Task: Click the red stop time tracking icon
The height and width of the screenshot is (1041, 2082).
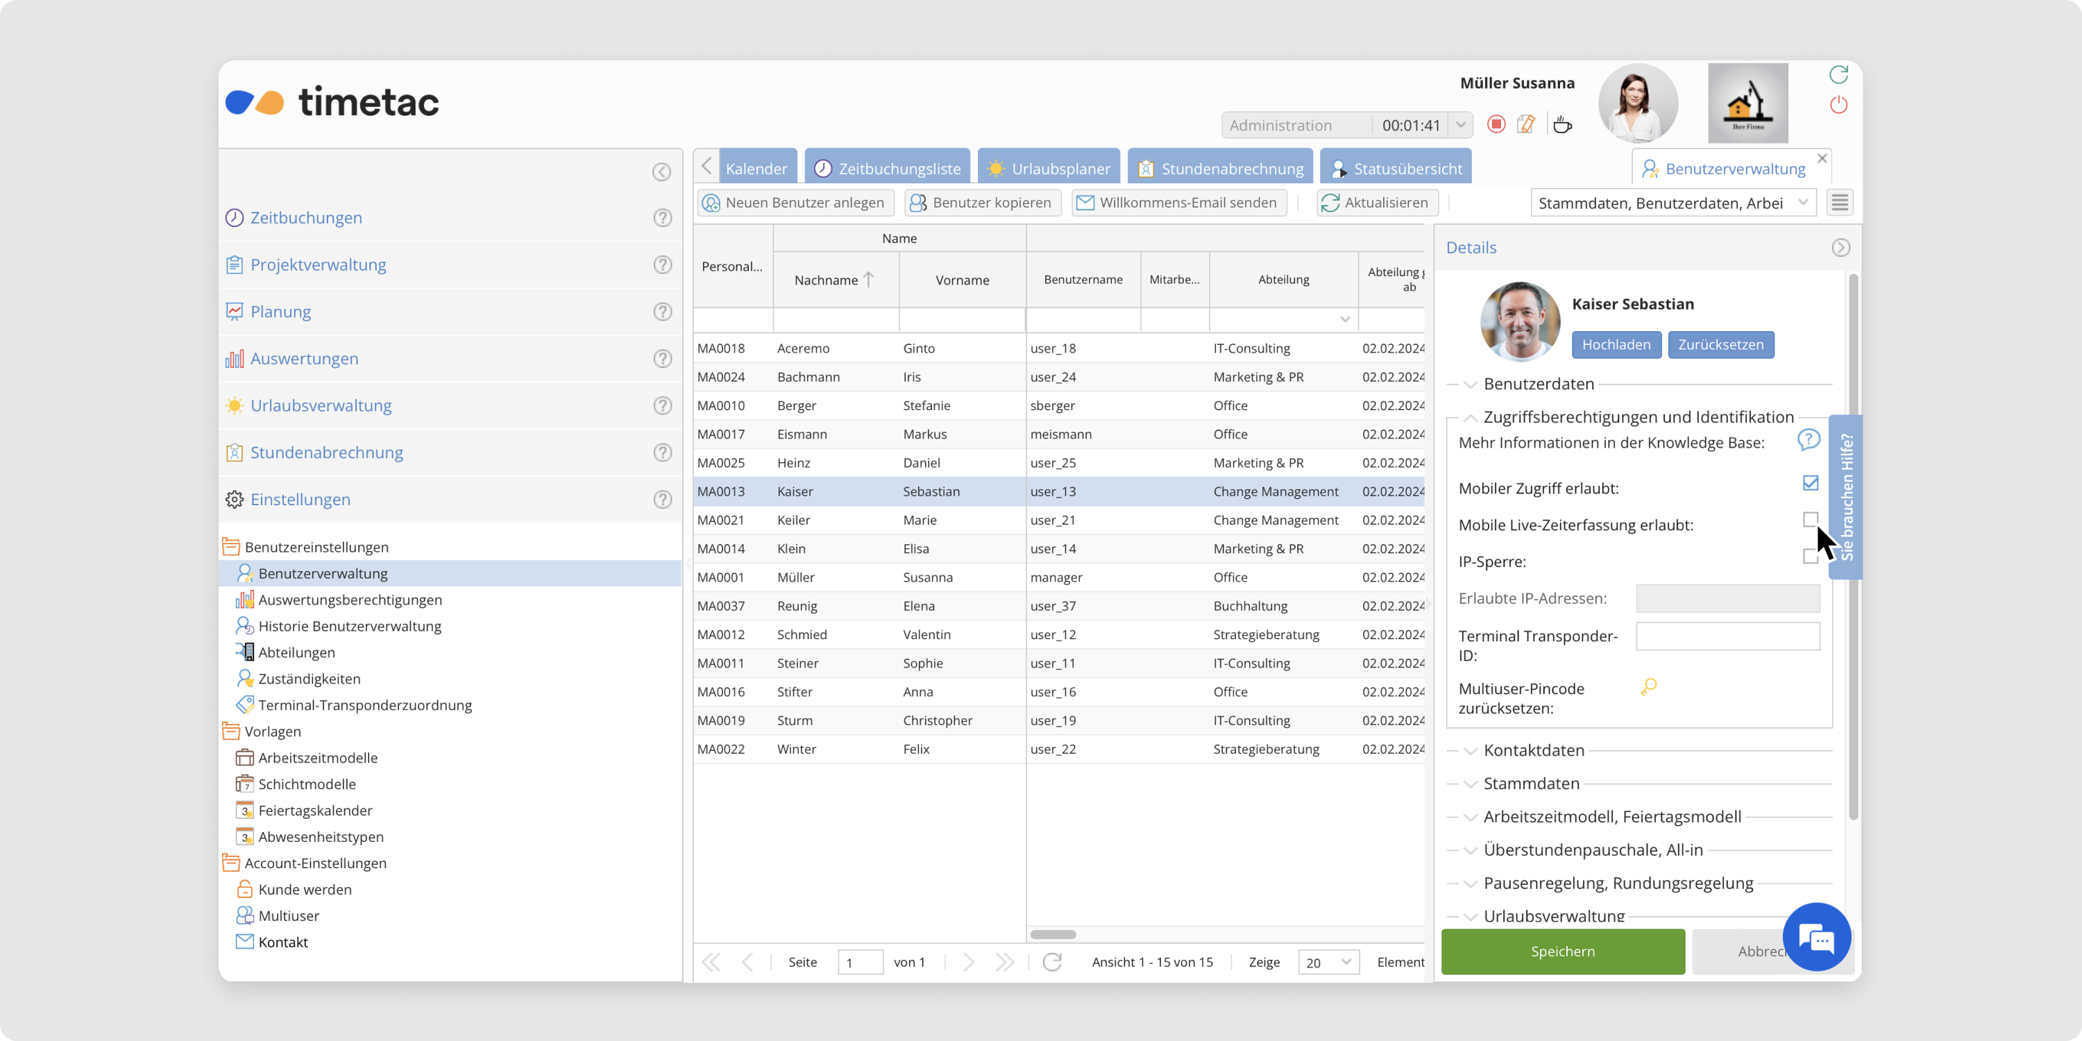Action: [x=1496, y=124]
